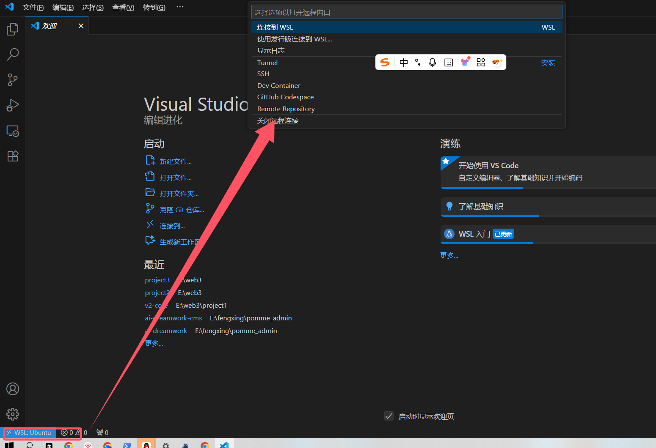
Task: Select 使用发行版连接到 WSL... option
Action: tap(407, 39)
